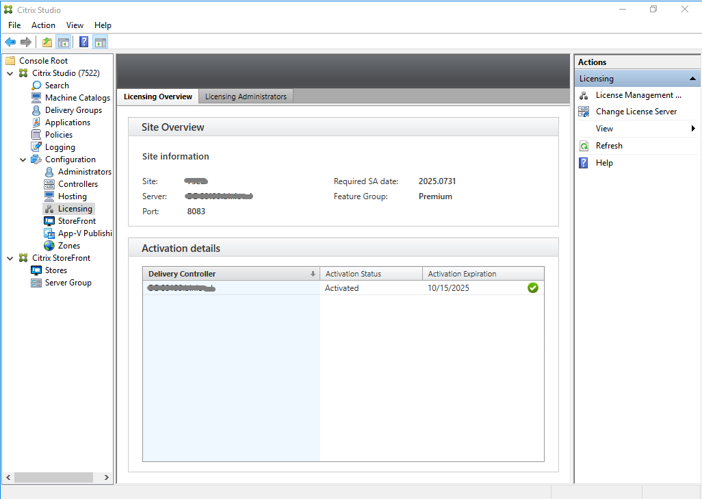Viewport: 702px width, 499px height.
Task: Click Change License Server action
Action: 636,112
